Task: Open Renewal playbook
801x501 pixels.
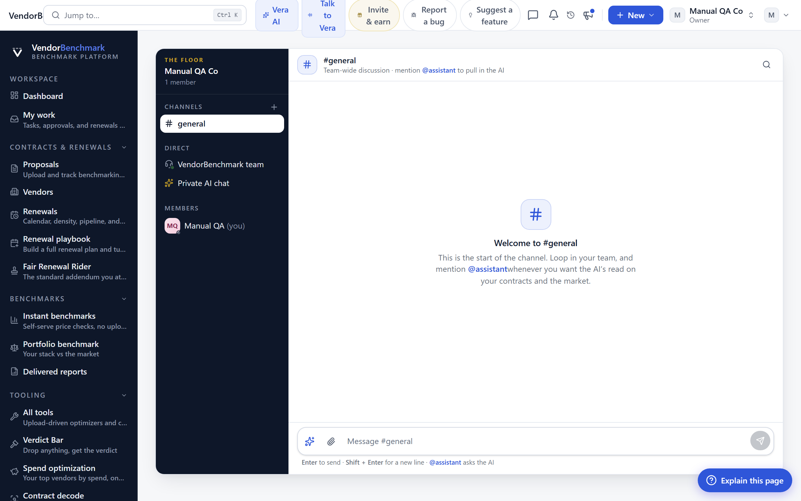Action: [x=69, y=244]
